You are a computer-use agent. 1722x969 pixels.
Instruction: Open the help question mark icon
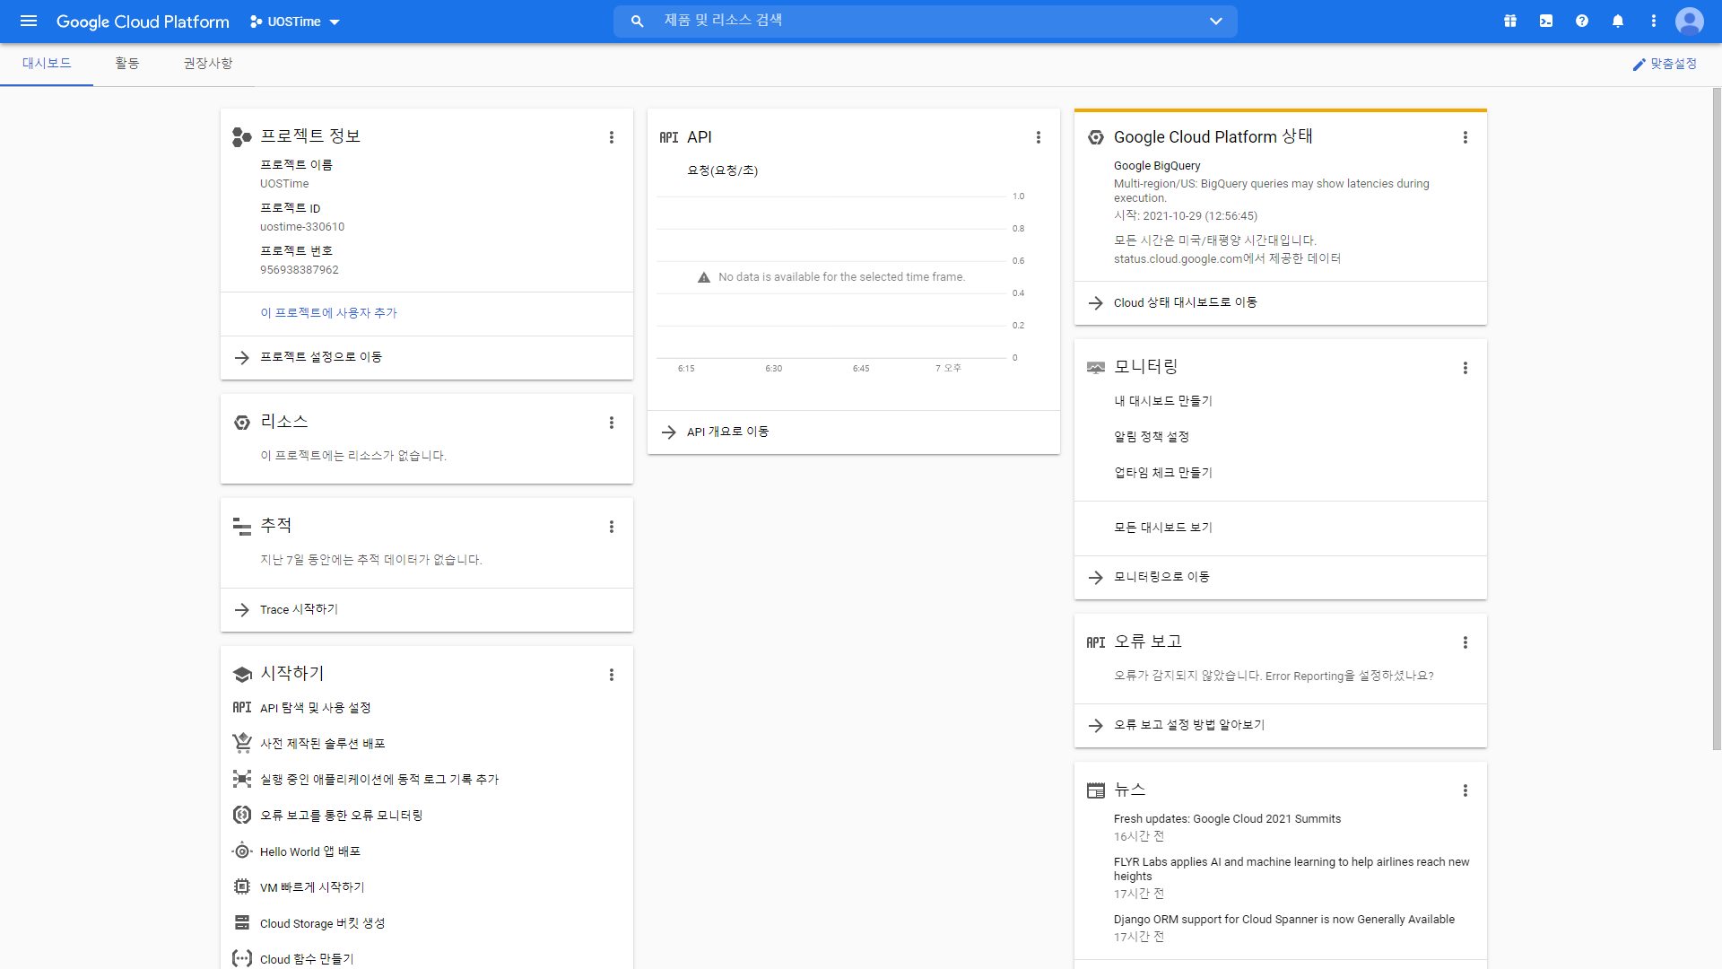pyautogui.click(x=1582, y=21)
